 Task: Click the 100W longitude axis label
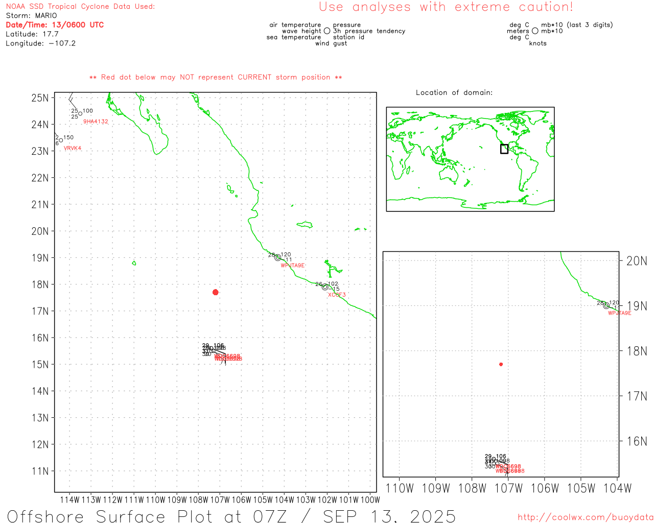(370, 500)
